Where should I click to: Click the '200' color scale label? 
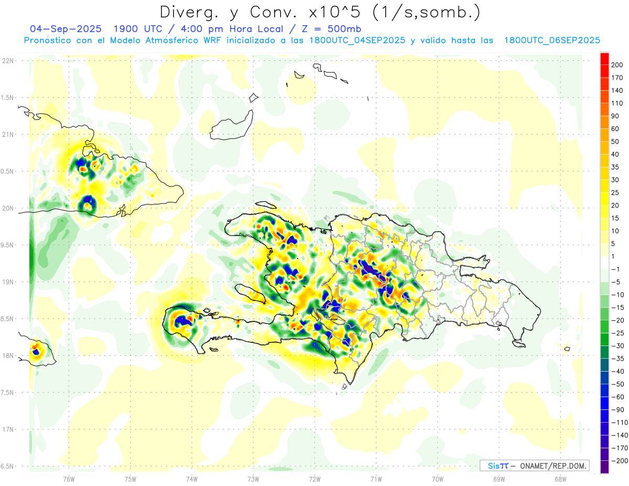[618, 65]
